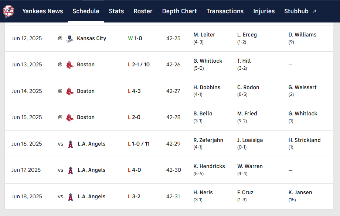Switch to the Stats tab
This screenshot has width=340, height=216.
point(116,11)
